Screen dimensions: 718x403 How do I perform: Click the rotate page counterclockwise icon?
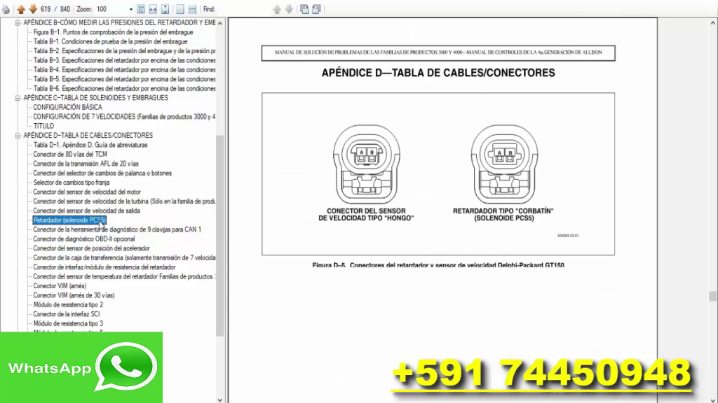coord(316,8)
